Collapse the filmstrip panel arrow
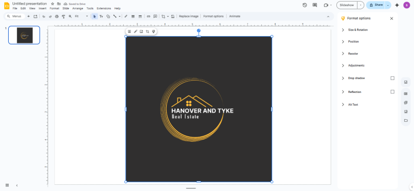 click(x=17, y=185)
